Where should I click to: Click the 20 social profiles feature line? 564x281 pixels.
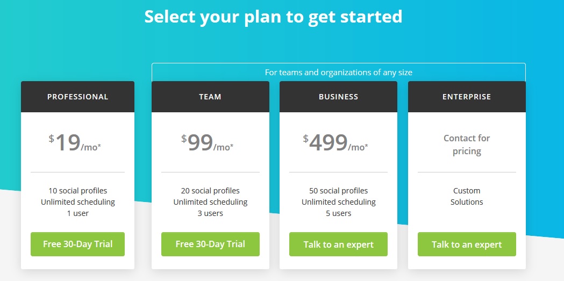tap(210, 190)
